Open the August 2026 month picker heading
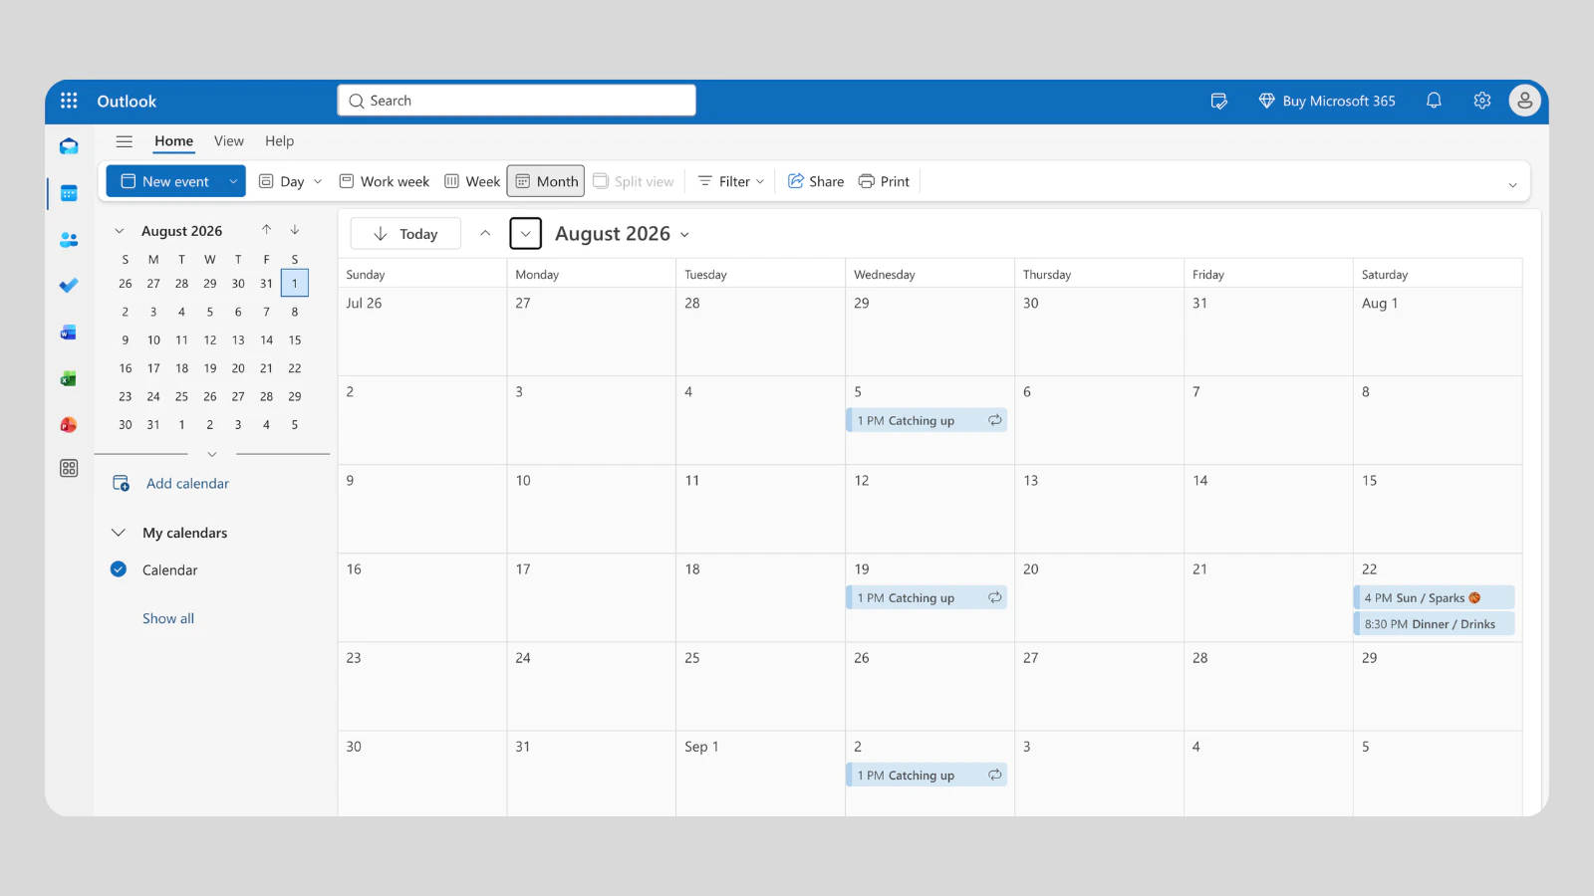Viewport: 1594px width, 896px height. 622,234
